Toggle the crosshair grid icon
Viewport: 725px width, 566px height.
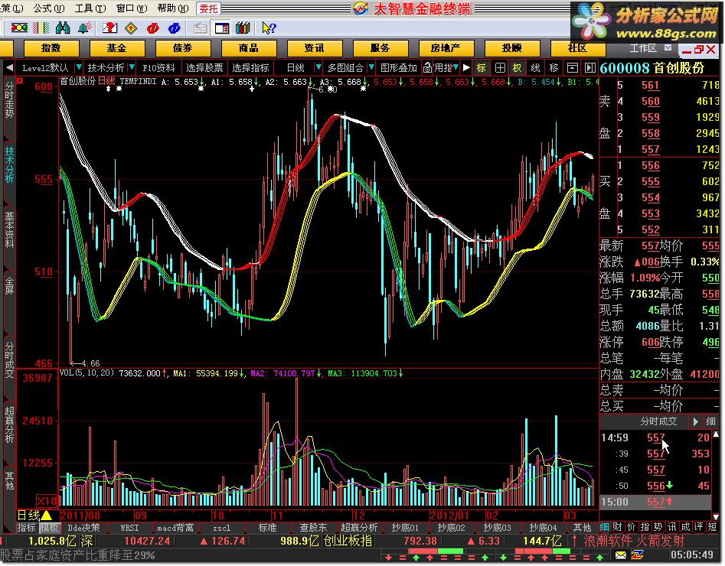click(x=500, y=68)
